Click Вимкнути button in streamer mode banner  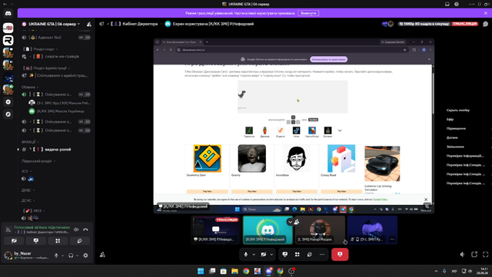(x=308, y=13)
